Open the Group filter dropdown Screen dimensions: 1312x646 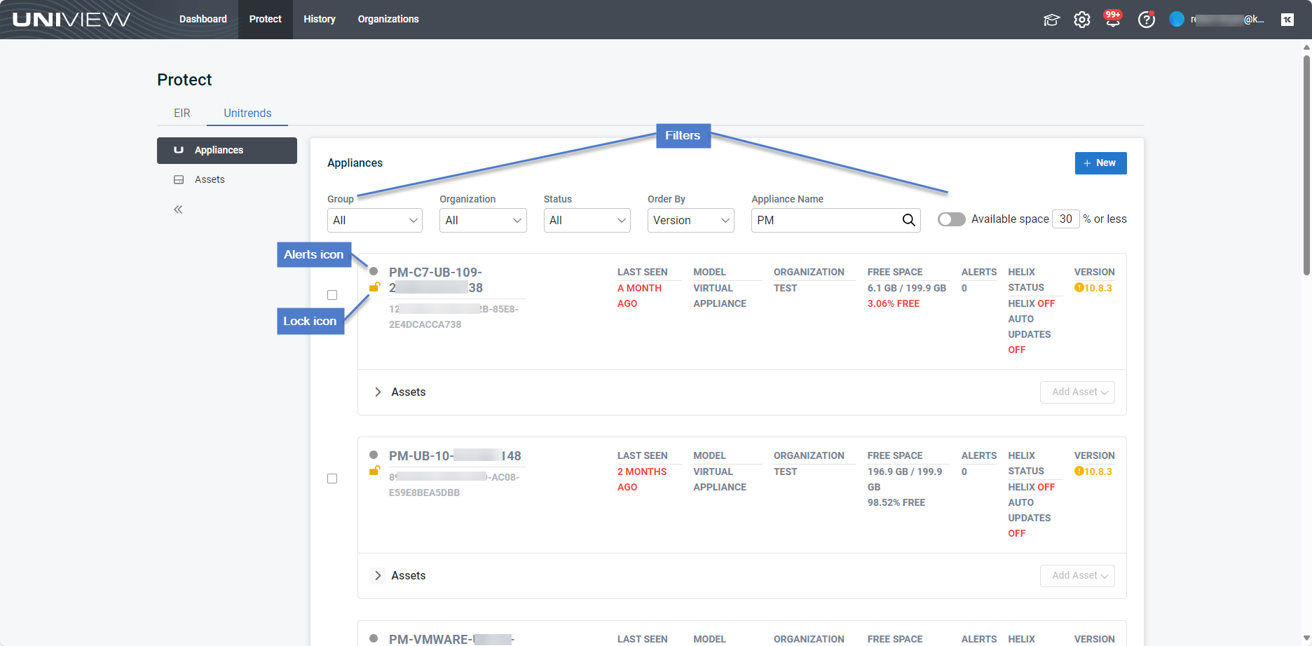(375, 220)
